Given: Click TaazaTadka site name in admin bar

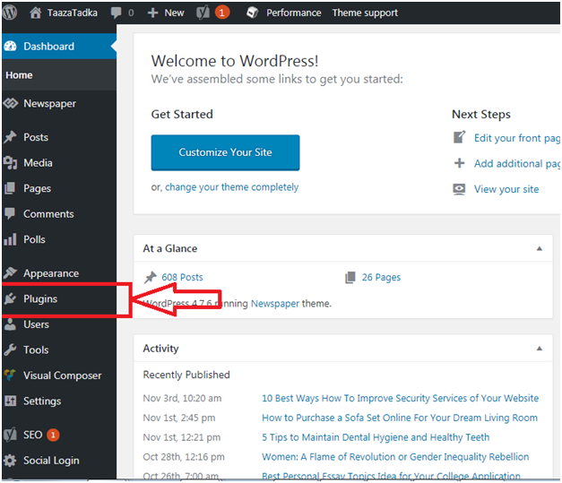Looking at the screenshot, I should pos(73,13).
